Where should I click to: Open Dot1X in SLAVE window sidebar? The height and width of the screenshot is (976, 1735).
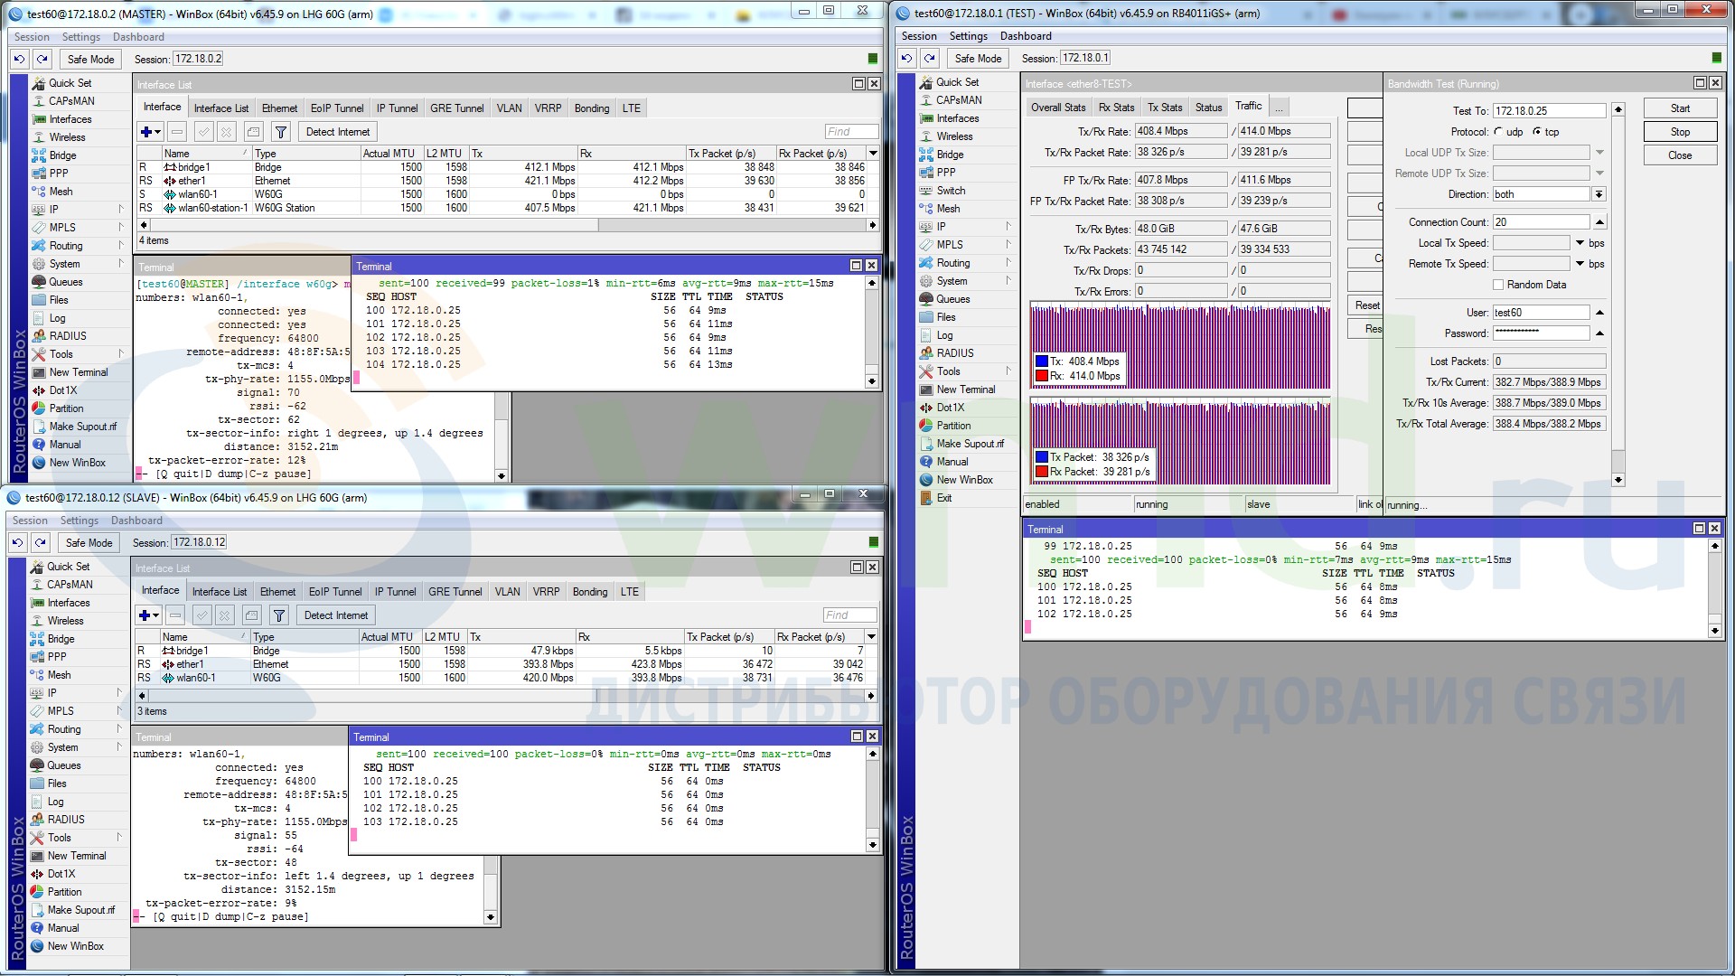(61, 874)
